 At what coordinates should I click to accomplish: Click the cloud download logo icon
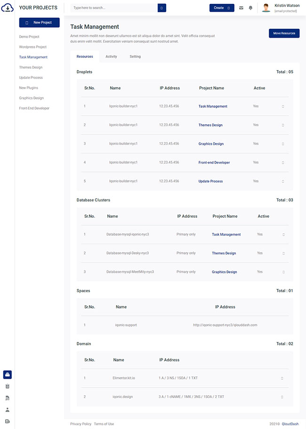tap(7, 8)
